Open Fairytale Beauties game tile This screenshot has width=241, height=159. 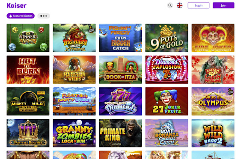[28, 133]
